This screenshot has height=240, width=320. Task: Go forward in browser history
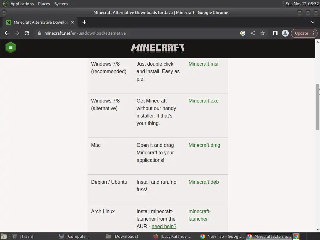(17, 33)
